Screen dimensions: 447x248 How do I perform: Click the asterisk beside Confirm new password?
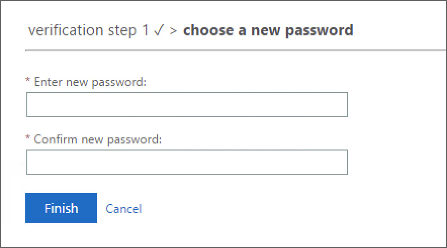pyautogui.click(x=28, y=139)
